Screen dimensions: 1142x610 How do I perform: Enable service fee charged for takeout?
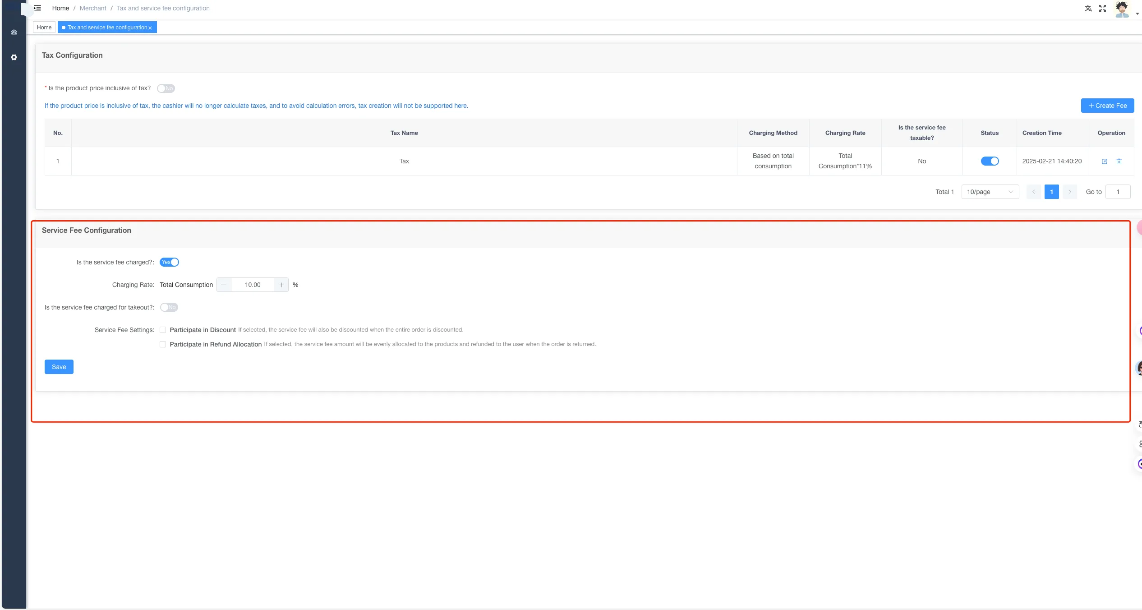tap(169, 307)
